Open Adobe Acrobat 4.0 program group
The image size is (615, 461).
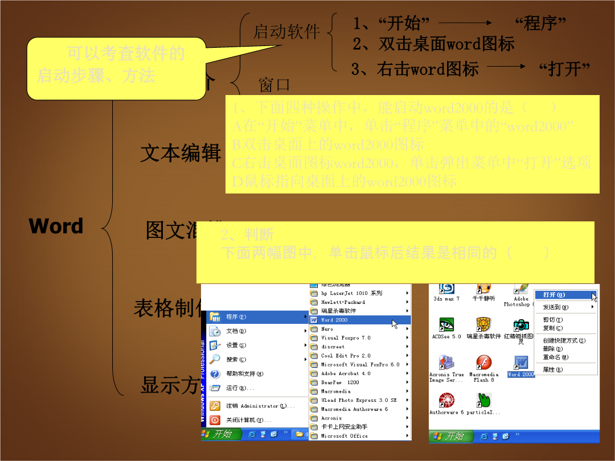click(360, 373)
